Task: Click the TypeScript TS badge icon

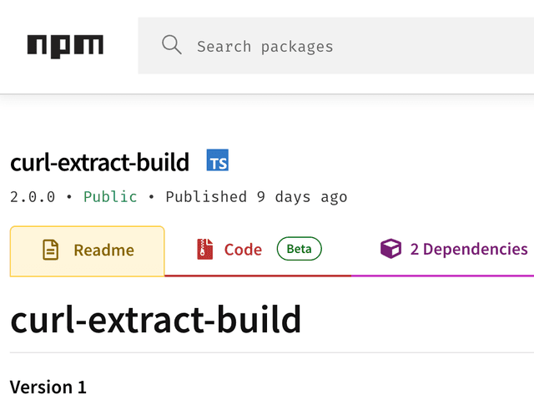Action: pyautogui.click(x=218, y=162)
